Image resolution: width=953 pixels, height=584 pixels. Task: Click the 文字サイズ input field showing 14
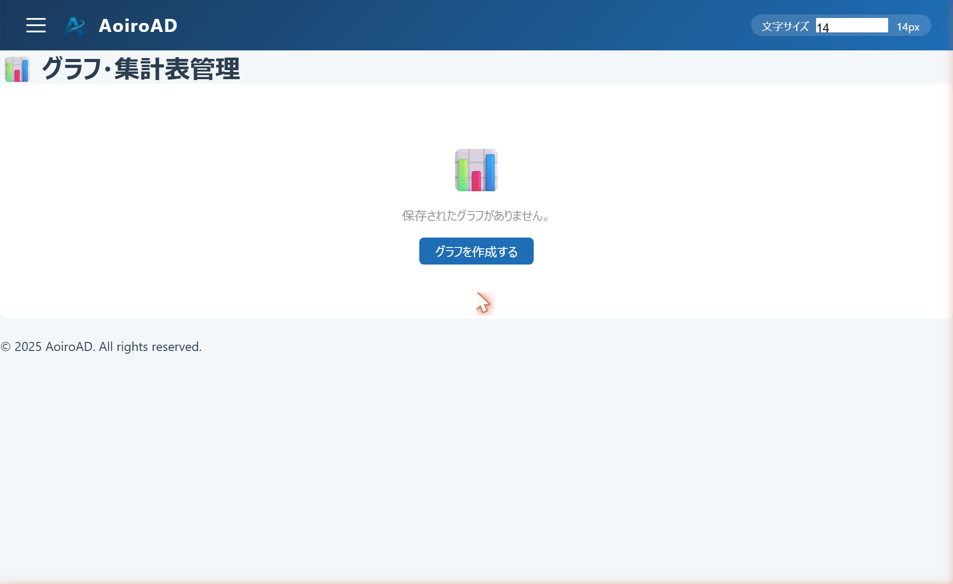click(x=852, y=26)
